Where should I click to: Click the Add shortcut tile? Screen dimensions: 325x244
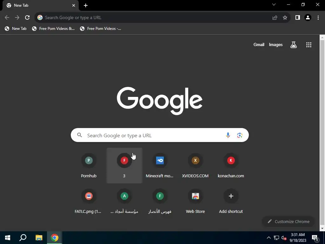click(231, 201)
